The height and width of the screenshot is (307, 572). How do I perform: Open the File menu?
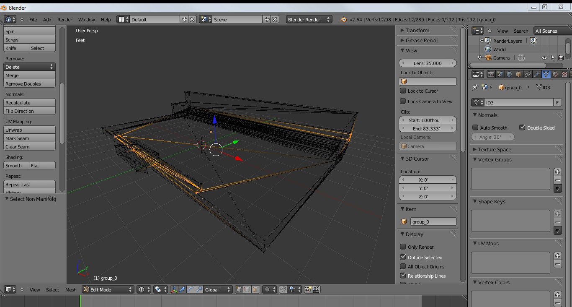click(x=33, y=20)
